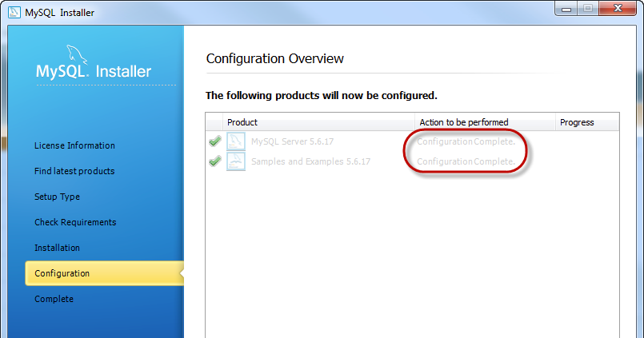Select the Installation step in the sidebar

tap(57, 248)
